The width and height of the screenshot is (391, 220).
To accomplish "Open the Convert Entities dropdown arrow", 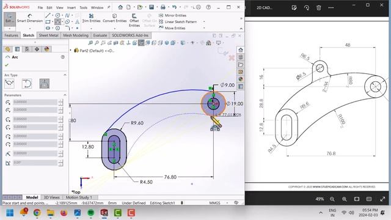I will click(115, 28).
